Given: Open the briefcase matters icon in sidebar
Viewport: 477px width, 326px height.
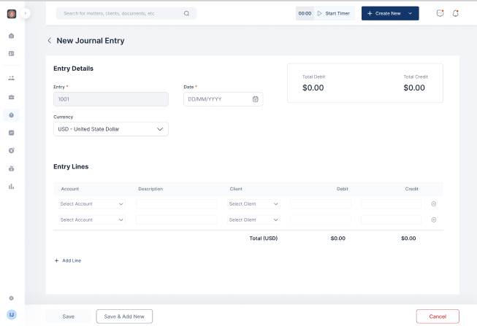Looking at the screenshot, I should 11,97.
